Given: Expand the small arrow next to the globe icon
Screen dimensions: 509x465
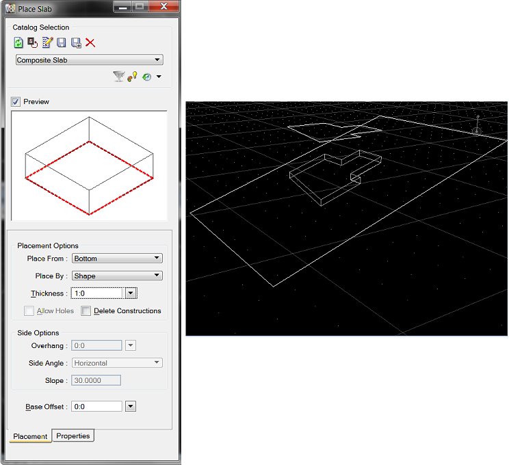Looking at the screenshot, I should [159, 77].
